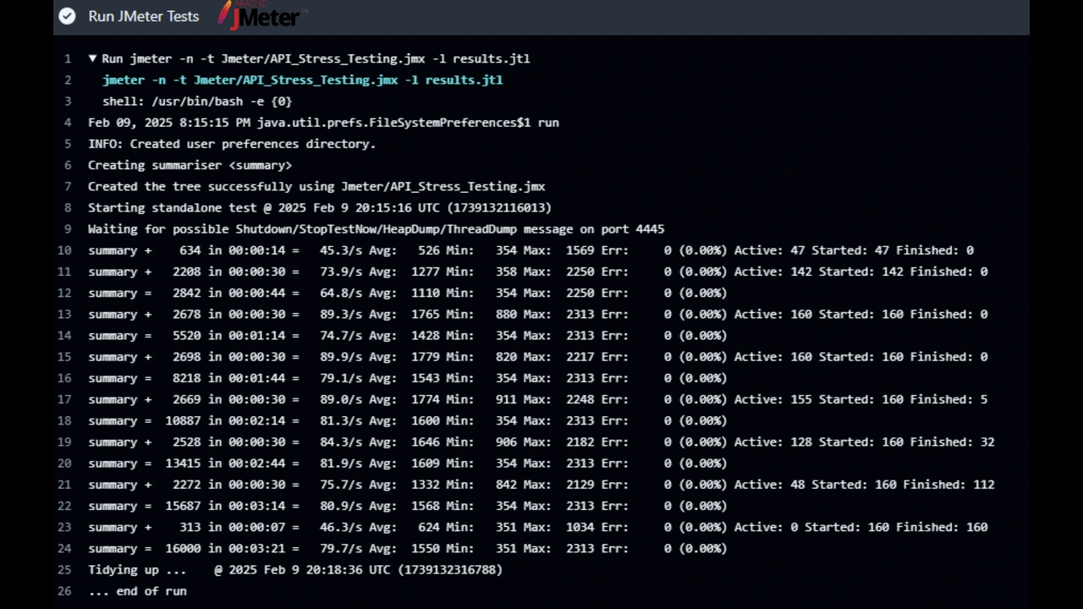Image resolution: width=1083 pixels, height=609 pixels.
Task: Select line number 10 in the log
Action: [64, 250]
